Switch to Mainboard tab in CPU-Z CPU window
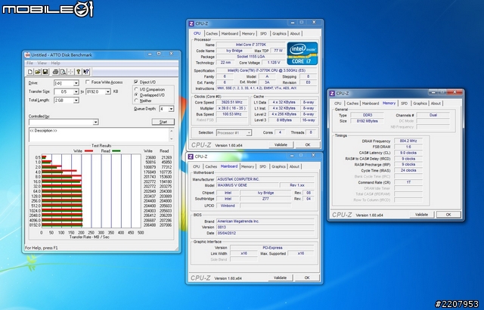Viewport: 484px width, 310px height. 230,33
